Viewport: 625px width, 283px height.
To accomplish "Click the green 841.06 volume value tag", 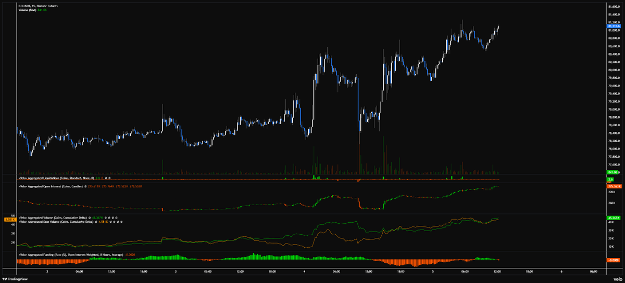I will point(612,172).
